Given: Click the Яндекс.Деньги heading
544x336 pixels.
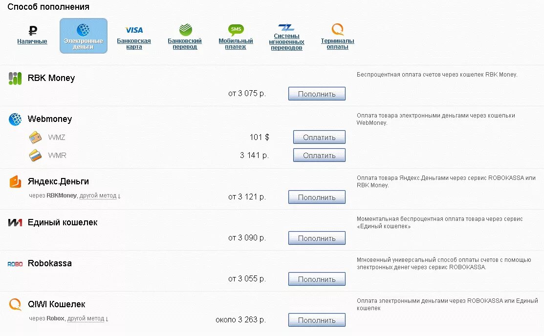Looking at the screenshot, I should [58, 181].
